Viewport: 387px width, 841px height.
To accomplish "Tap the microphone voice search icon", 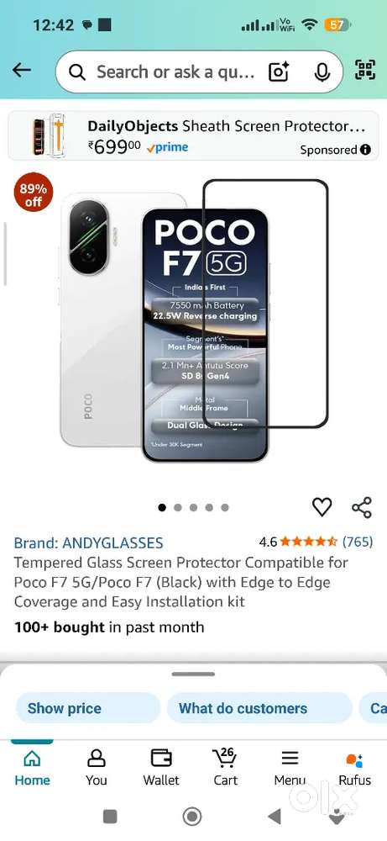I will [x=322, y=71].
